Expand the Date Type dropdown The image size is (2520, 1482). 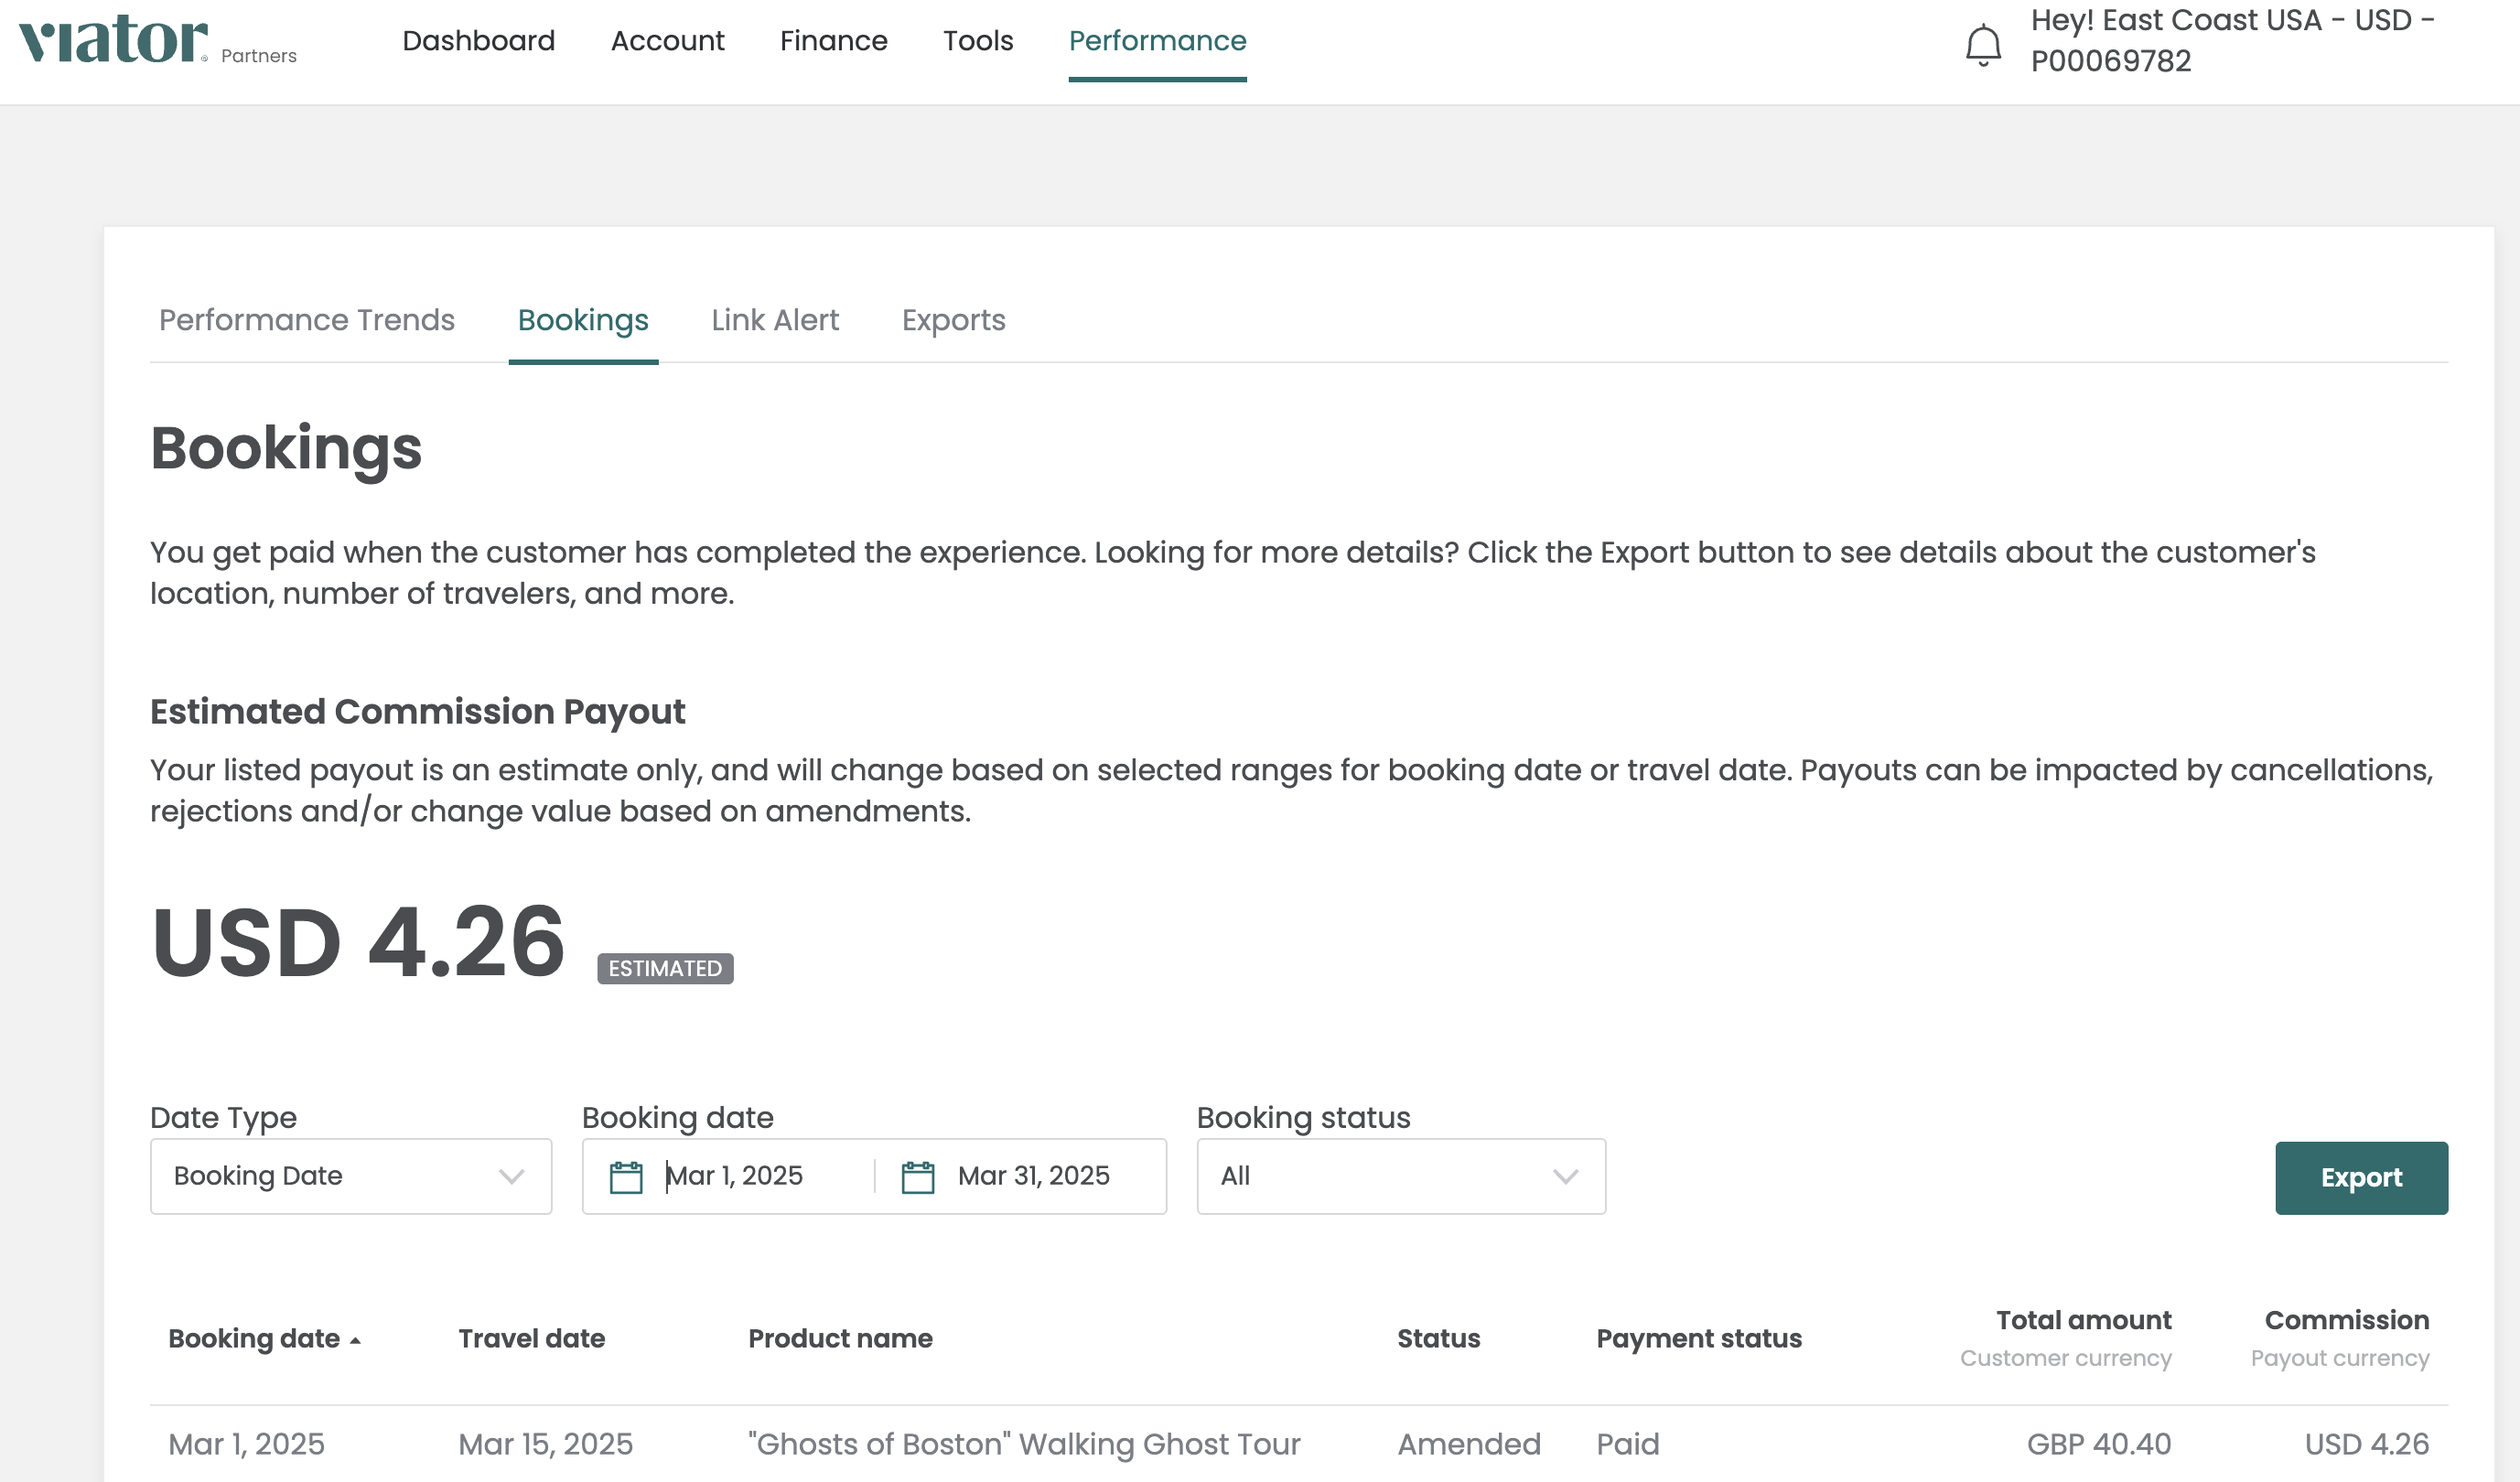pyautogui.click(x=350, y=1176)
